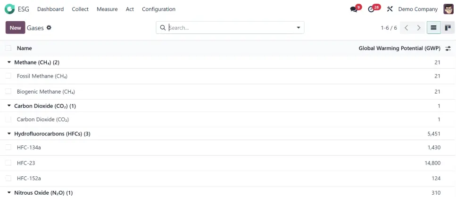Check the select-all header checkbox

8,48
